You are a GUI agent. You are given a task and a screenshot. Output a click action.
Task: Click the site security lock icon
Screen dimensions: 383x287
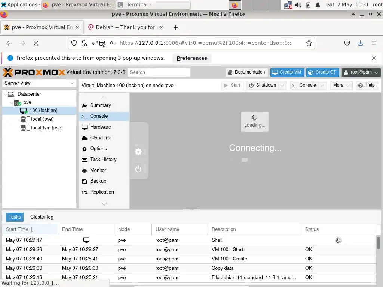(x=84, y=43)
